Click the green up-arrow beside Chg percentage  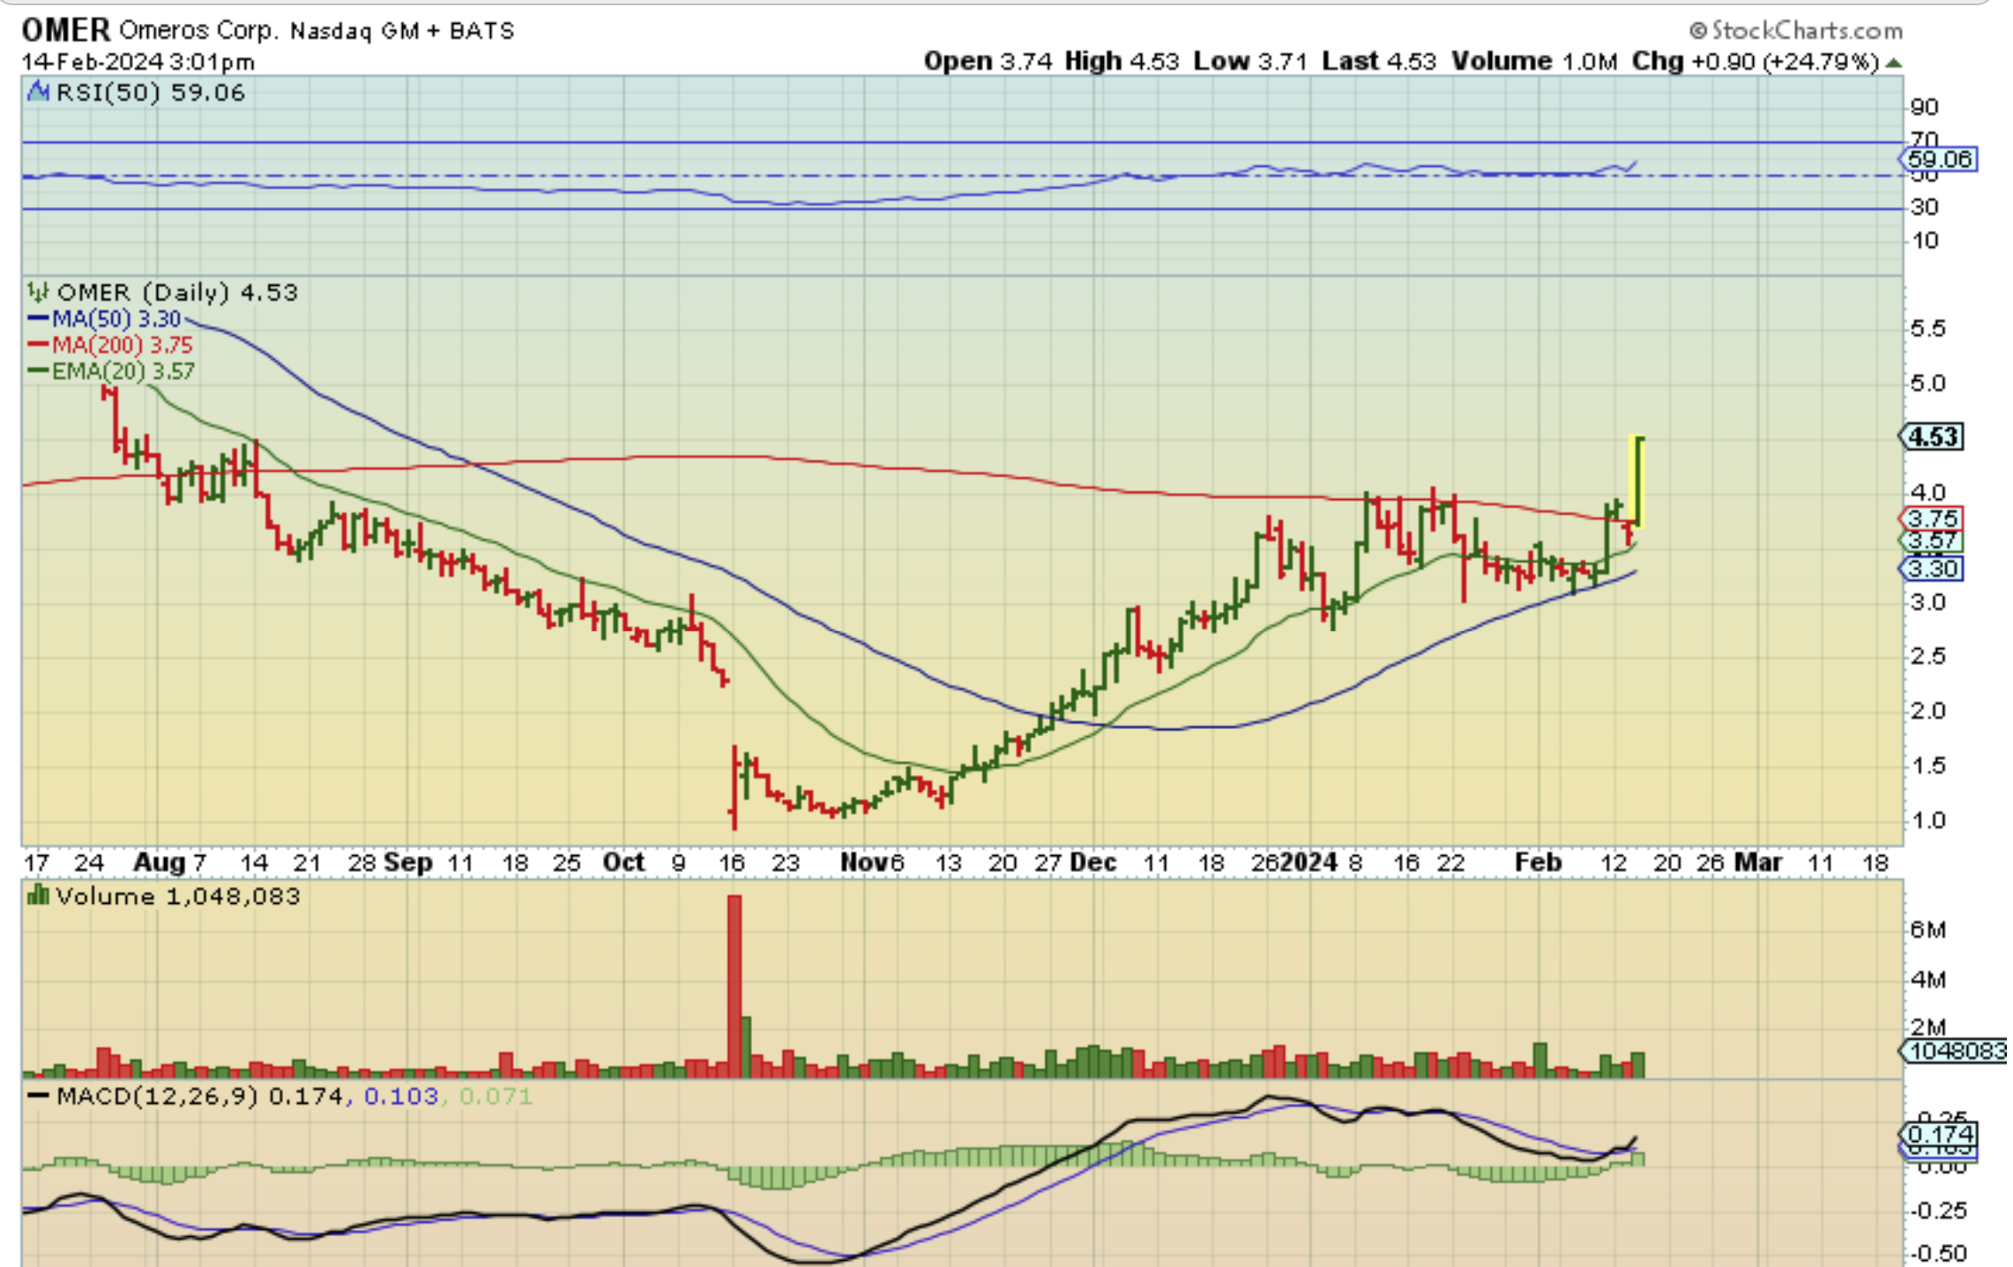[x=1893, y=63]
